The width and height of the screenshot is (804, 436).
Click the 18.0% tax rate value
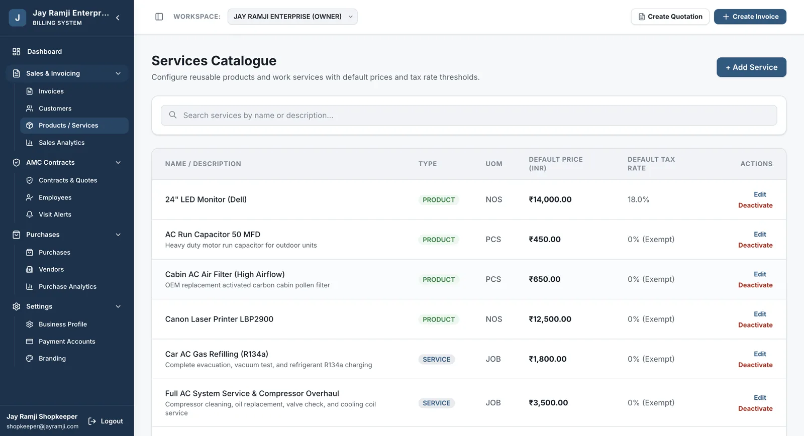coord(638,199)
